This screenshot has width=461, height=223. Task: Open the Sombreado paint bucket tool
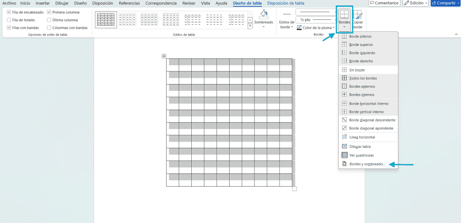click(264, 18)
